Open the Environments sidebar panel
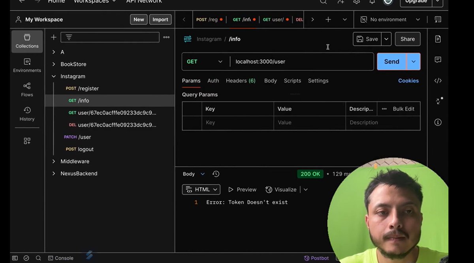Viewport: 474px width, 263px height. tap(27, 65)
